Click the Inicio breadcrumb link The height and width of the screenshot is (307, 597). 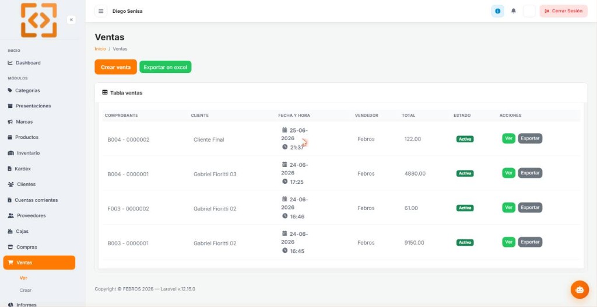tap(100, 49)
